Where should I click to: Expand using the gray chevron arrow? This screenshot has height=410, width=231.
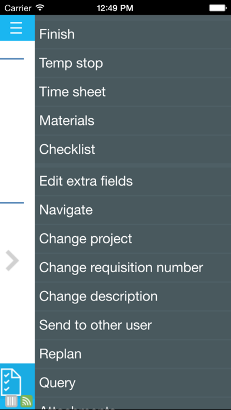coord(12,260)
